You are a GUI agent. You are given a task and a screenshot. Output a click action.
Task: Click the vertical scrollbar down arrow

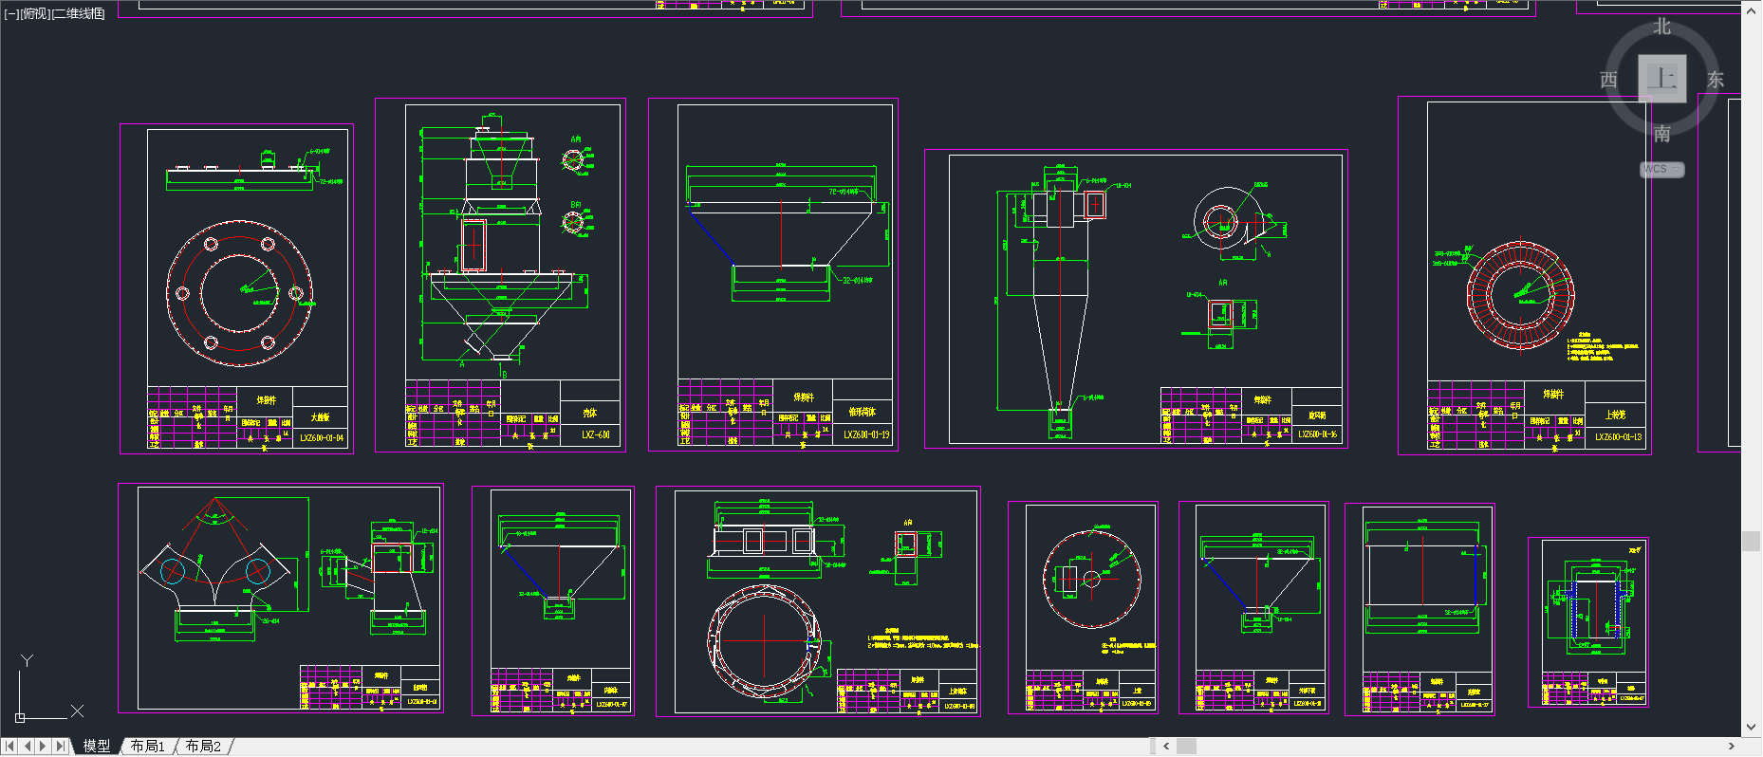[1752, 728]
